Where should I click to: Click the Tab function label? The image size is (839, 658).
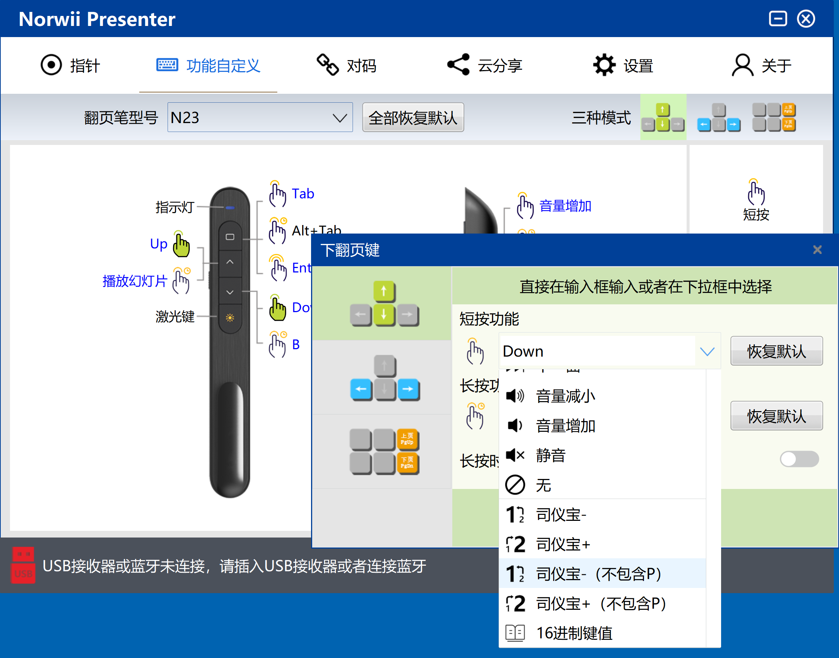click(303, 194)
